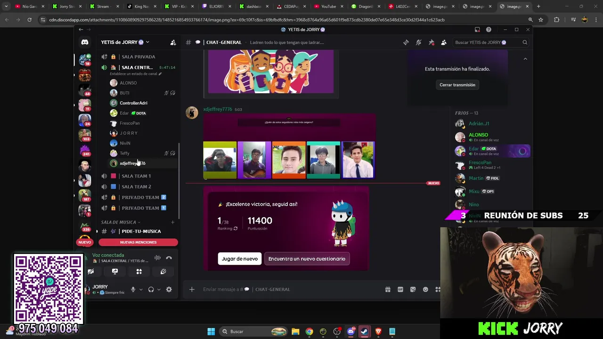Toggle camera on in voice panel

91,272
